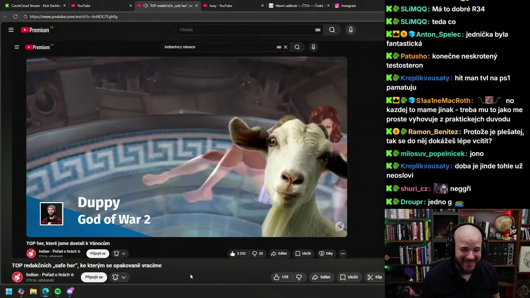Open Discord from the taskbar
The image size is (530, 298).
tap(70, 291)
